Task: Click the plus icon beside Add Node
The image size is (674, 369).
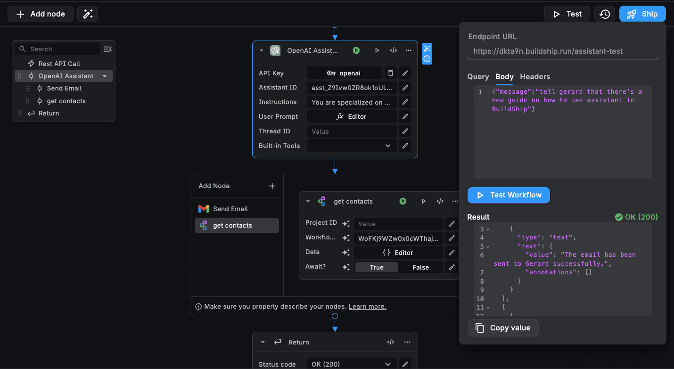Action: click(x=272, y=186)
